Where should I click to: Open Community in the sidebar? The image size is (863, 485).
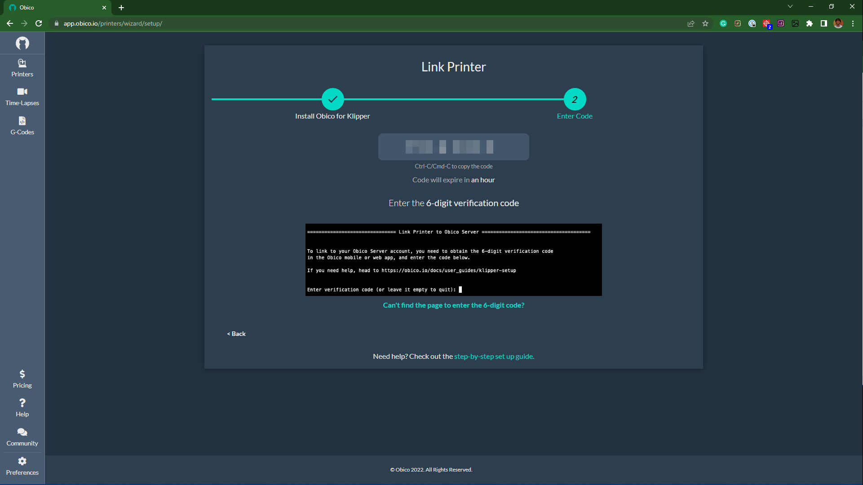click(x=22, y=437)
